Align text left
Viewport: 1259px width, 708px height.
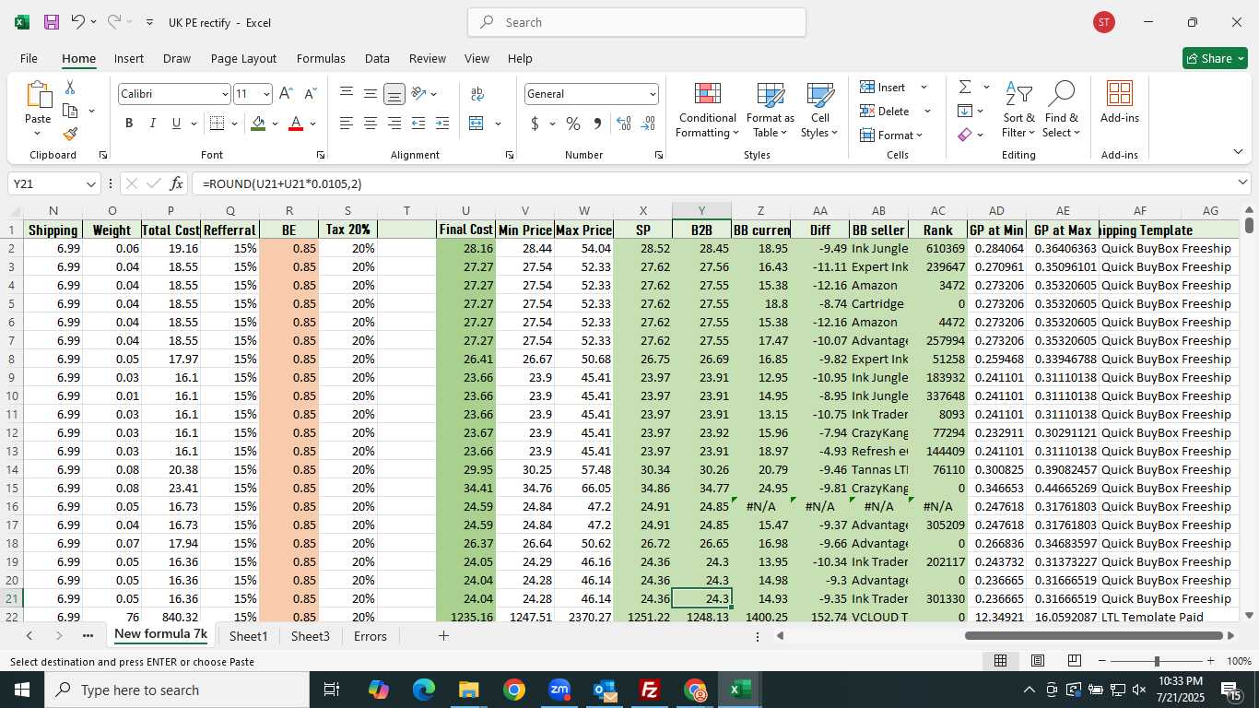click(x=347, y=124)
